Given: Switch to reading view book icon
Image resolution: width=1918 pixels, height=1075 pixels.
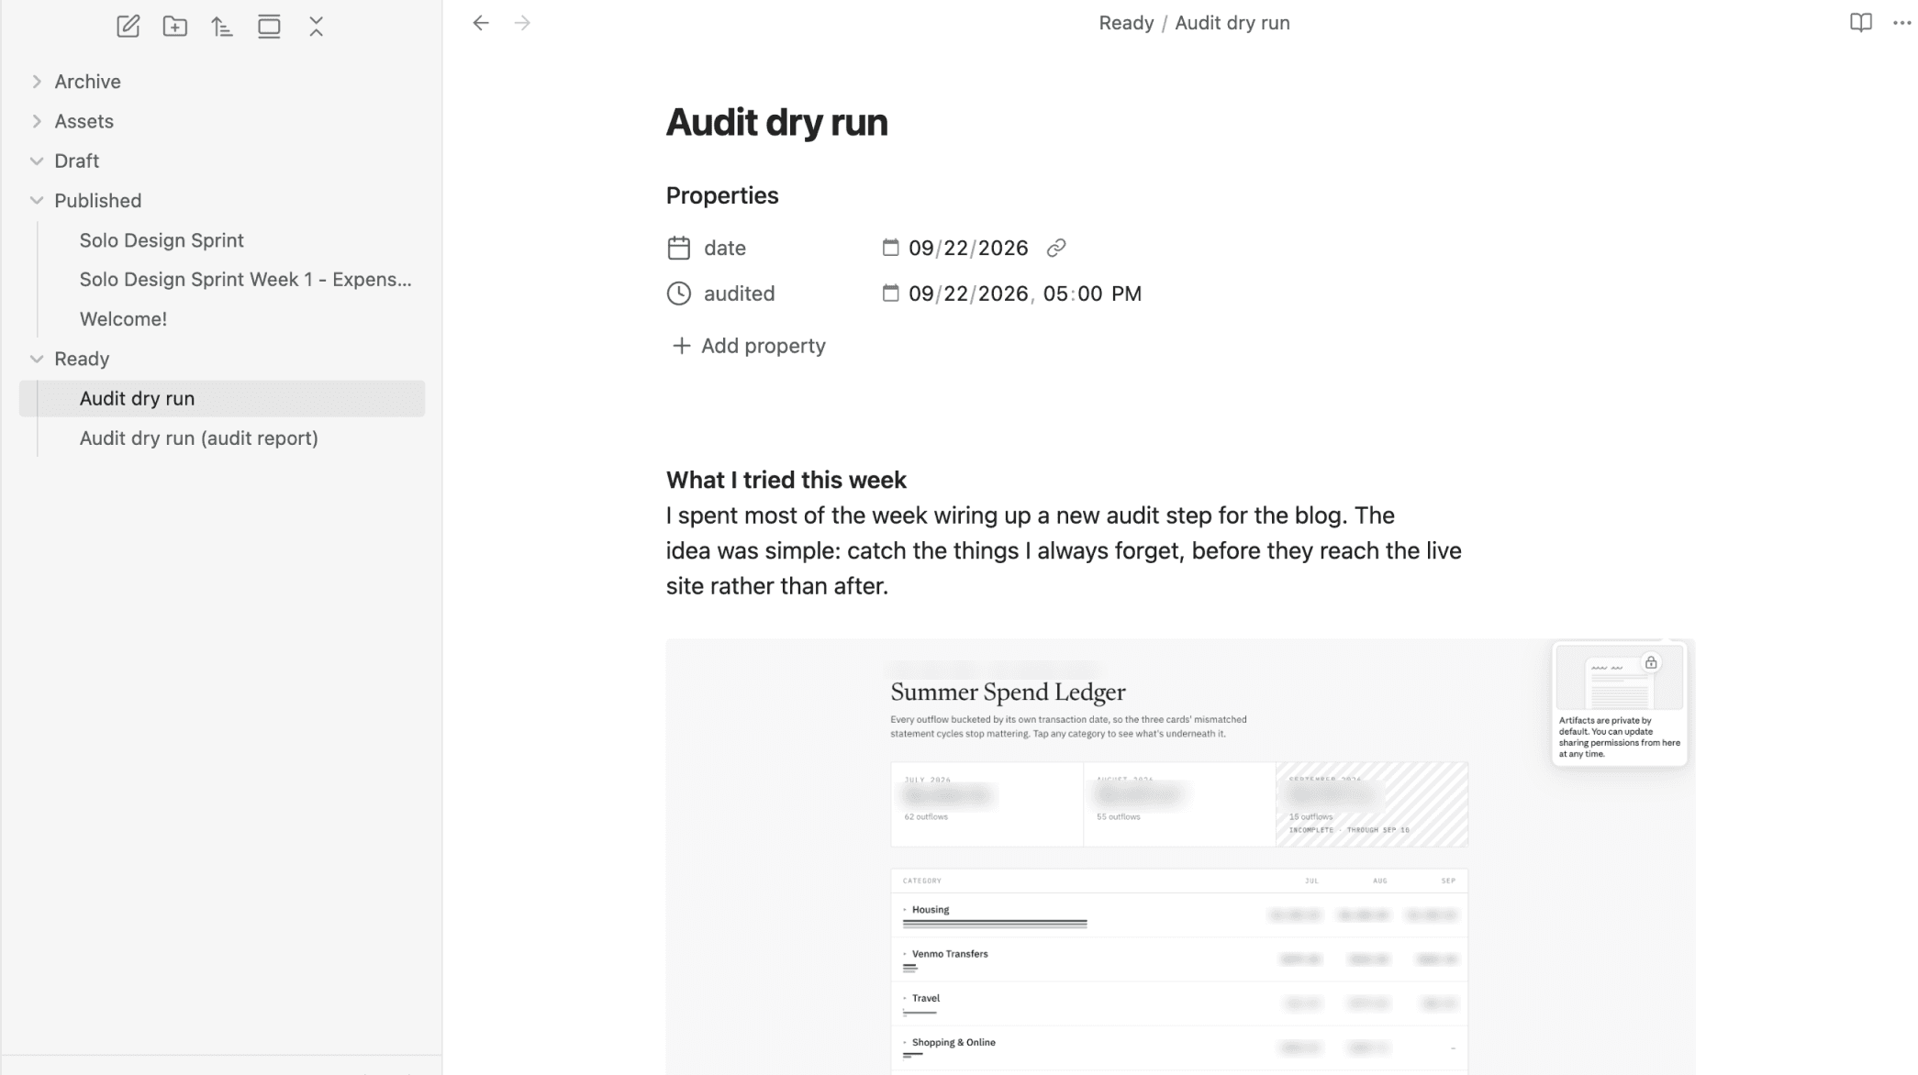Looking at the screenshot, I should coord(1860,23).
